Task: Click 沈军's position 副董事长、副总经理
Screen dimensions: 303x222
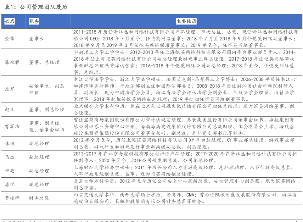Action: point(46,89)
